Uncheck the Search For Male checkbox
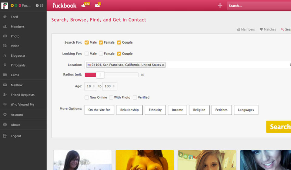This screenshot has width=291, height=170. 87,42
